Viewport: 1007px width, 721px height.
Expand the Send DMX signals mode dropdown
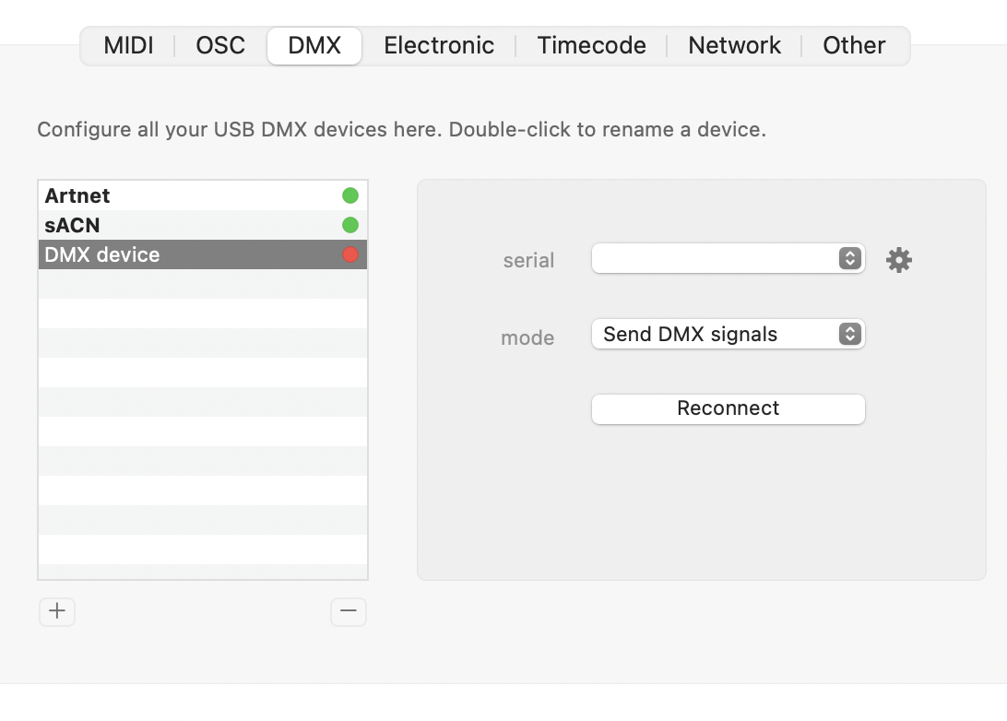point(728,334)
